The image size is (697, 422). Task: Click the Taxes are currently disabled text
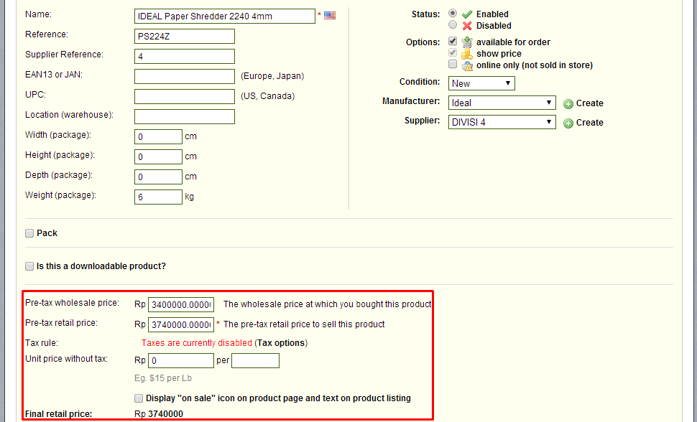tap(197, 343)
